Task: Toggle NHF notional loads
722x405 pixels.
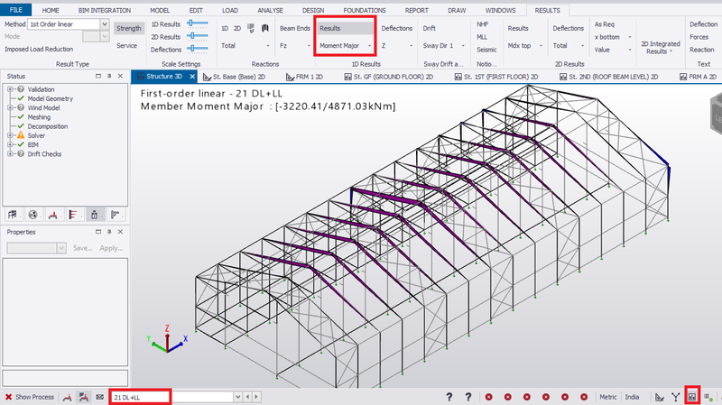Action: pyautogui.click(x=483, y=24)
